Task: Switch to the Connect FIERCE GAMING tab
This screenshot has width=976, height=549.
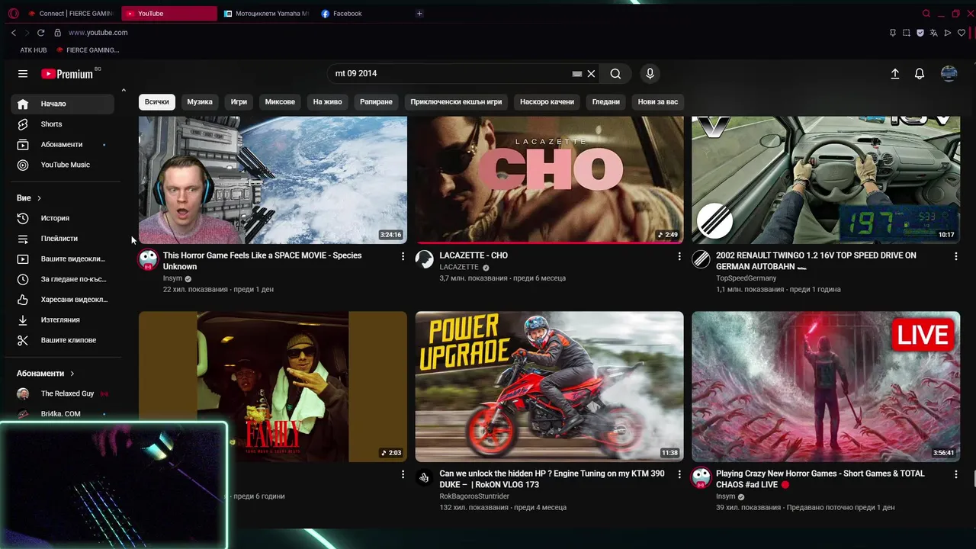Action: 70,14
